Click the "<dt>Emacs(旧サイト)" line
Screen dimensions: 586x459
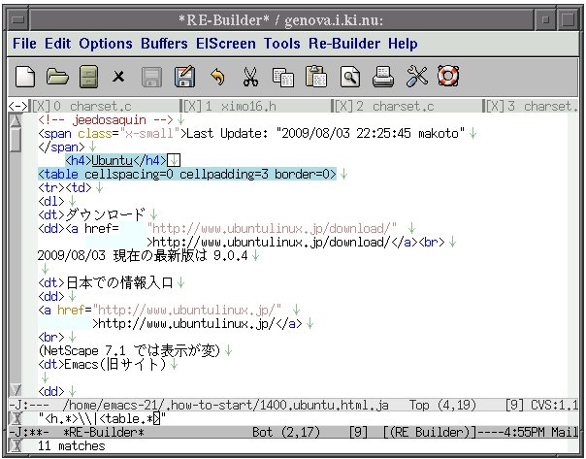pos(102,364)
